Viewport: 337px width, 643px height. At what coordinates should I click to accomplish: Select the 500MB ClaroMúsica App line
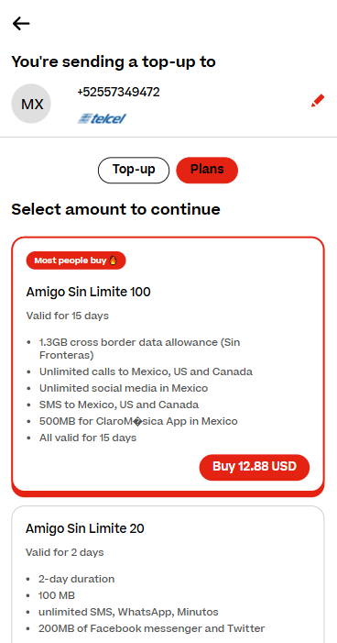coord(138,421)
